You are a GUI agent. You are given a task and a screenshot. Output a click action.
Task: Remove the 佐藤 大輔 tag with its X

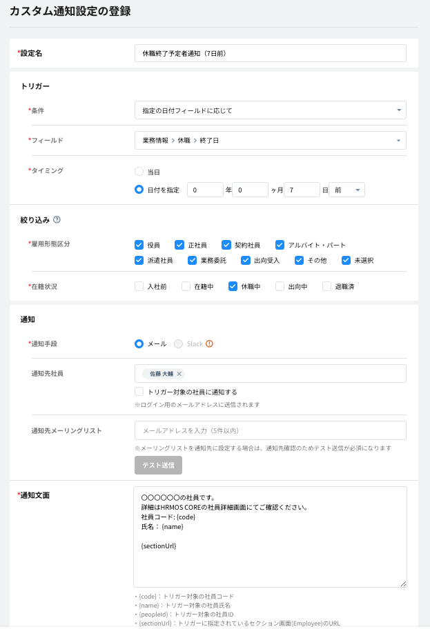179,374
